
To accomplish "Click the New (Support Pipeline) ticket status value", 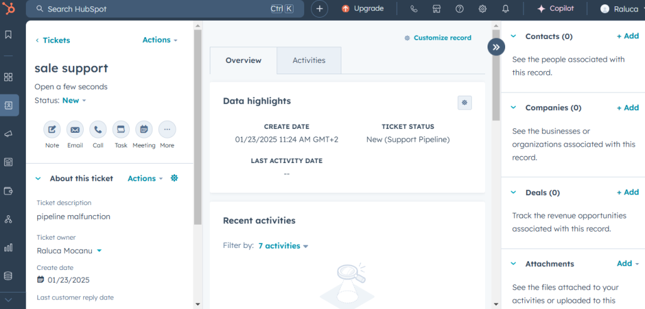I will click(x=408, y=140).
